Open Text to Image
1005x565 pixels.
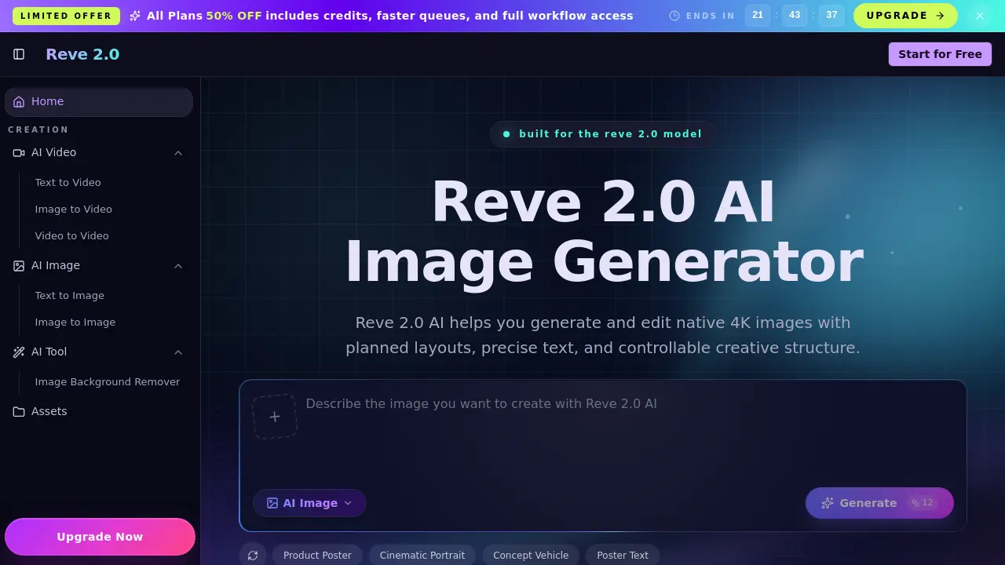coord(69,296)
